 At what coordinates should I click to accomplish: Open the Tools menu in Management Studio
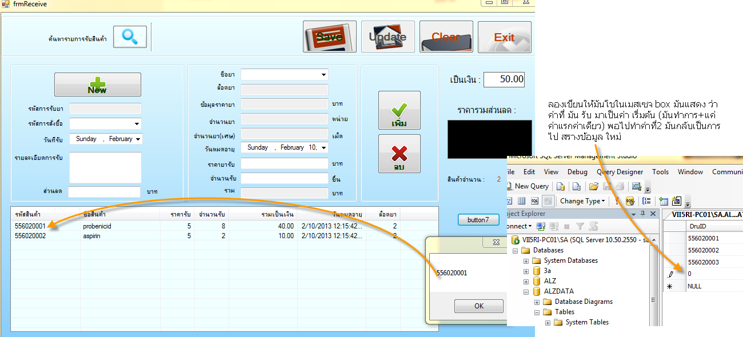(660, 171)
